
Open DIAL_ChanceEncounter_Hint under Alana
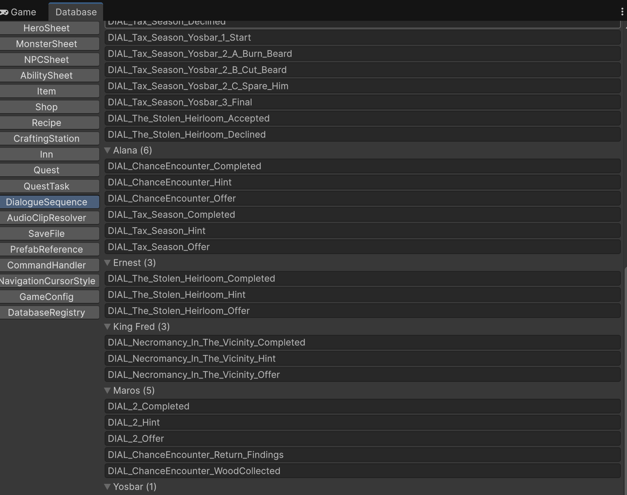point(362,182)
